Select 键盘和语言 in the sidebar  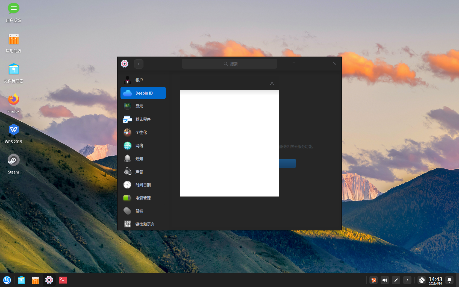click(143, 224)
